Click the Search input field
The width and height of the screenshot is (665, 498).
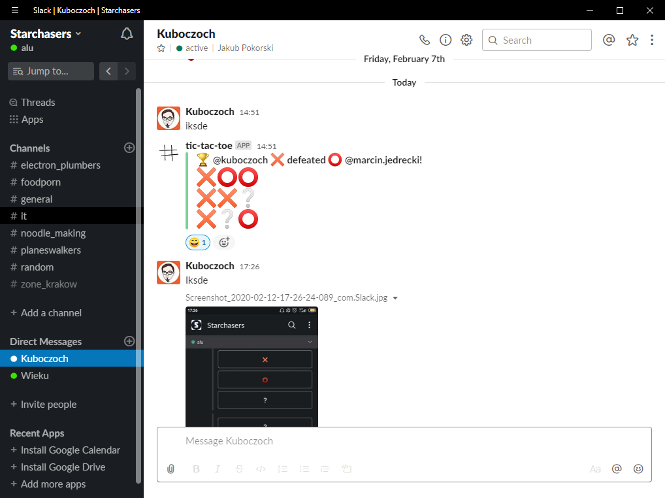[542, 40]
